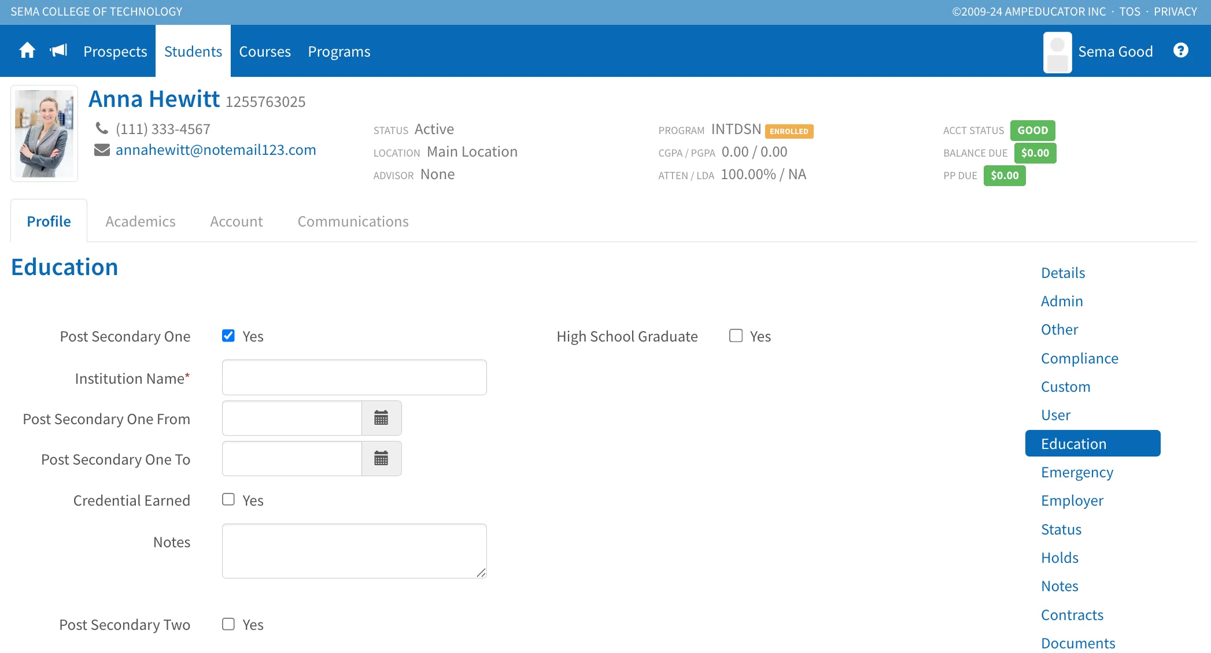Switch to the Account tab

click(237, 221)
